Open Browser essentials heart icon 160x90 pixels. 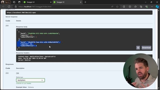pos(146,7)
